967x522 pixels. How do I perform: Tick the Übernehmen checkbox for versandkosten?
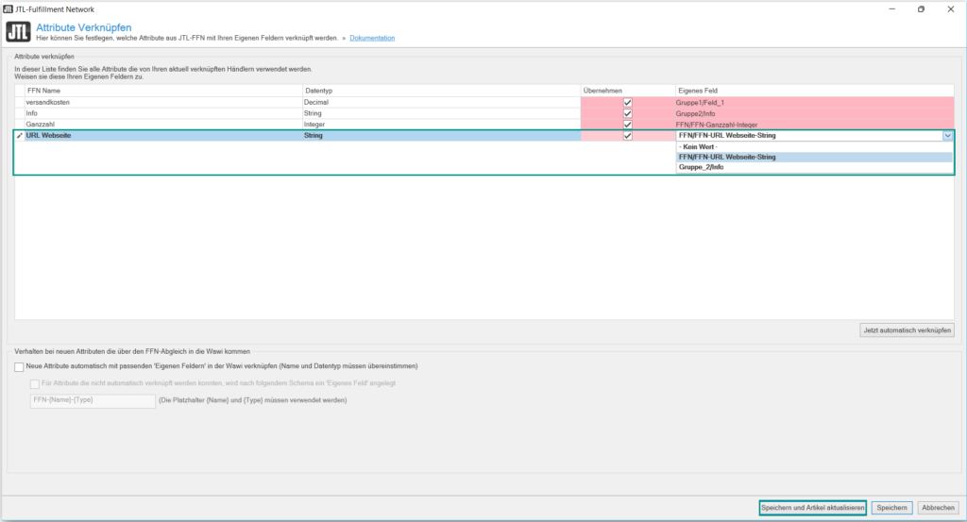point(627,102)
